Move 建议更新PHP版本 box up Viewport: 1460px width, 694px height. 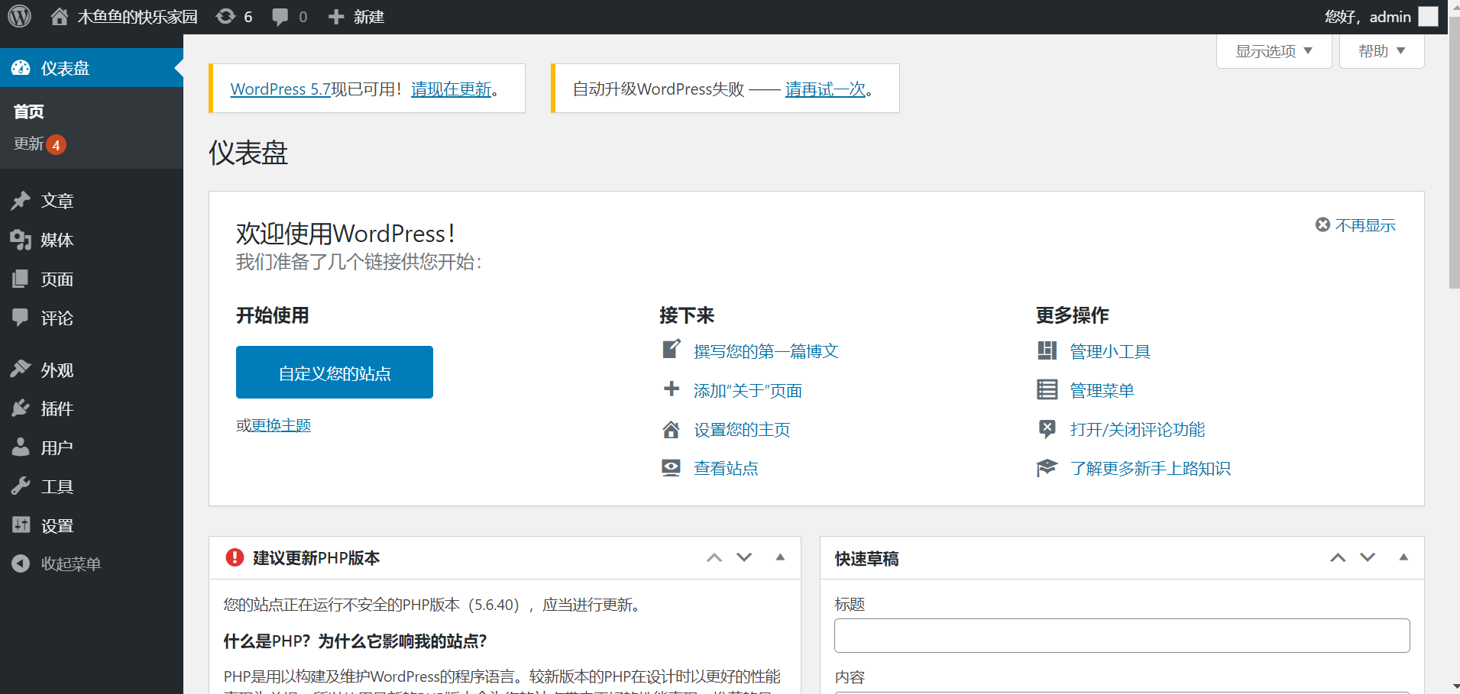tap(714, 557)
